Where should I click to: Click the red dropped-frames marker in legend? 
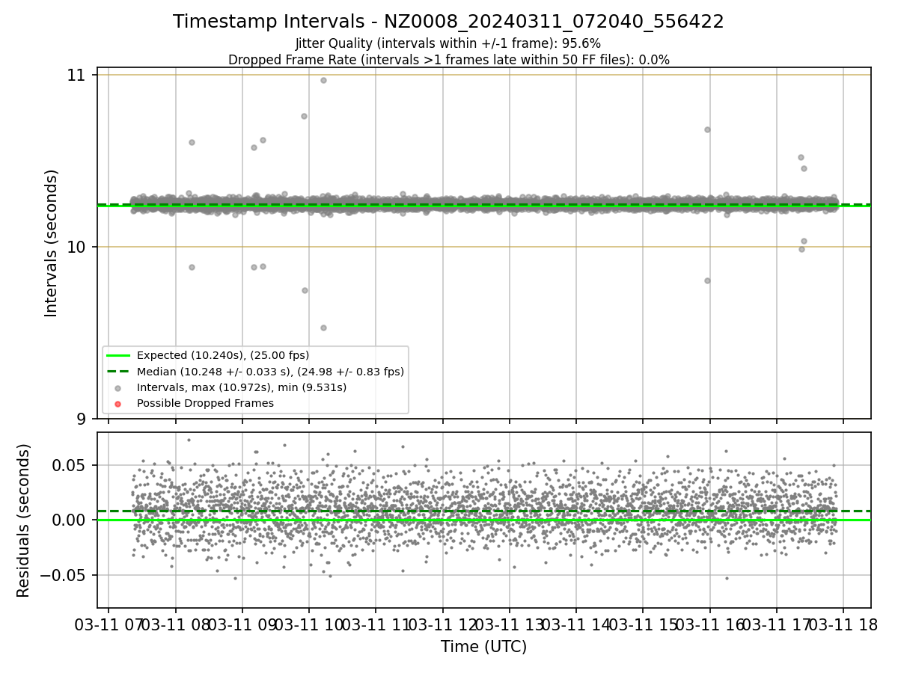coord(118,403)
